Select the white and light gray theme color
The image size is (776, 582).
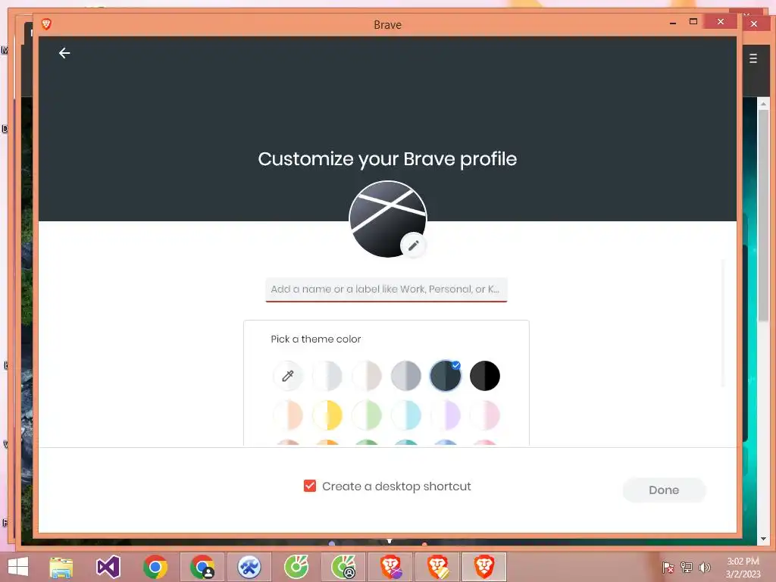pyautogui.click(x=327, y=376)
